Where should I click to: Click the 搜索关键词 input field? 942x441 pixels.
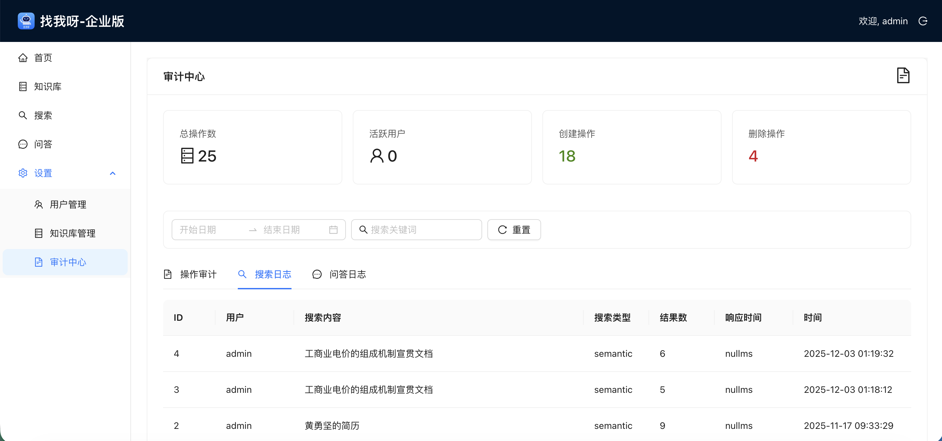click(x=417, y=230)
